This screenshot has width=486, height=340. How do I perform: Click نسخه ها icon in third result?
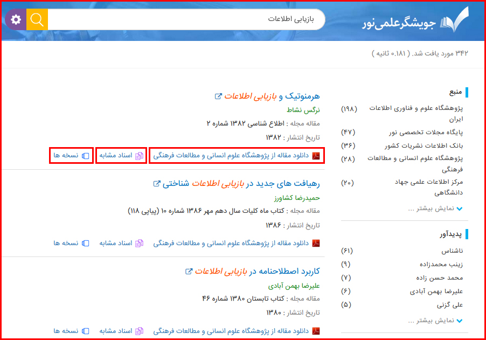click(85, 330)
